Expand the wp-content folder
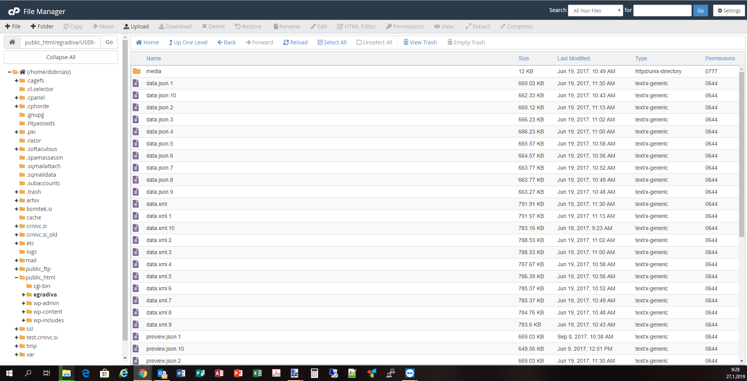Screen dimensions: 747x381 click(x=23, y=312)
